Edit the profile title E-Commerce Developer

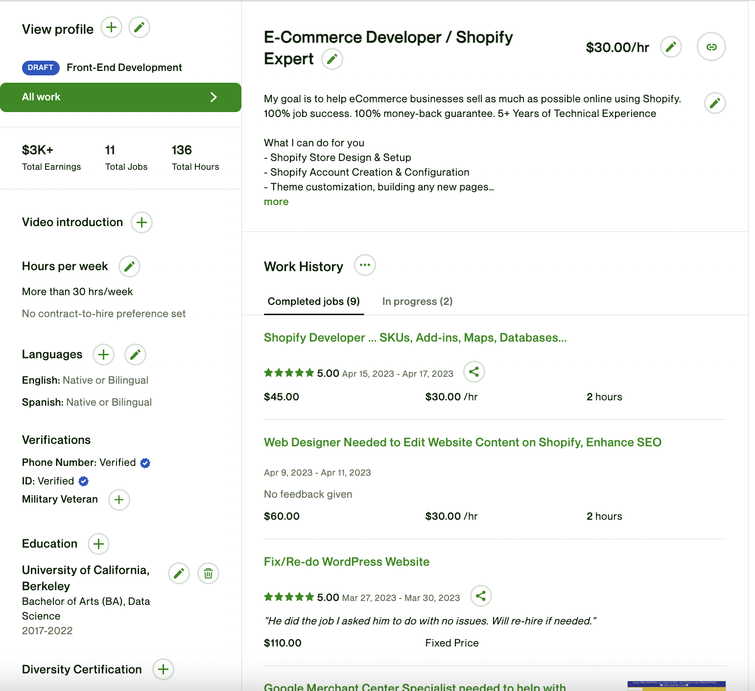click(x=332, y=59)
